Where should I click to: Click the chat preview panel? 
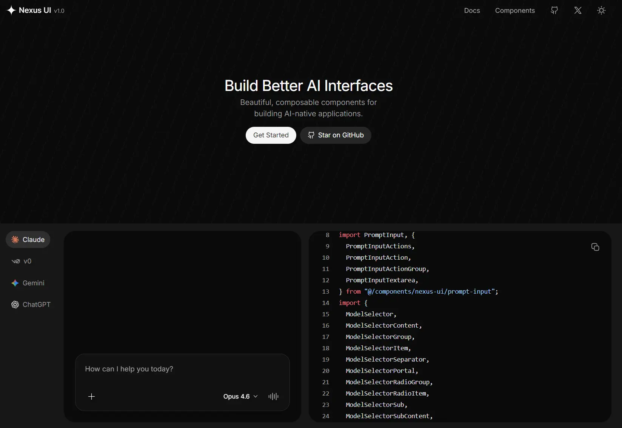183,294
